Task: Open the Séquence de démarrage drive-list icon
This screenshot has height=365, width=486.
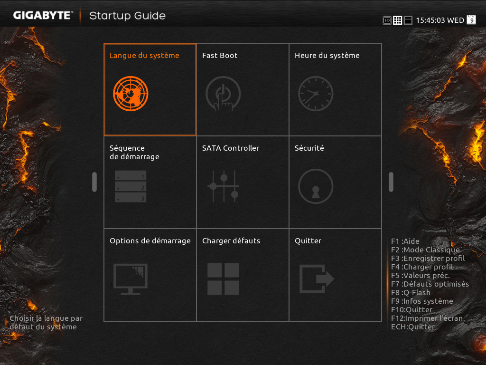Action: [x=131, y=186]
